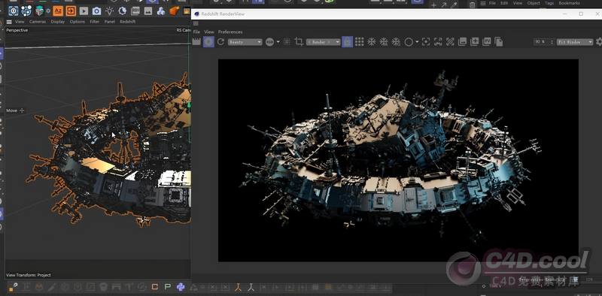Click the copy to clipboard icon
The width and height of the screenshot is (602, 296).
coord(499,41)
